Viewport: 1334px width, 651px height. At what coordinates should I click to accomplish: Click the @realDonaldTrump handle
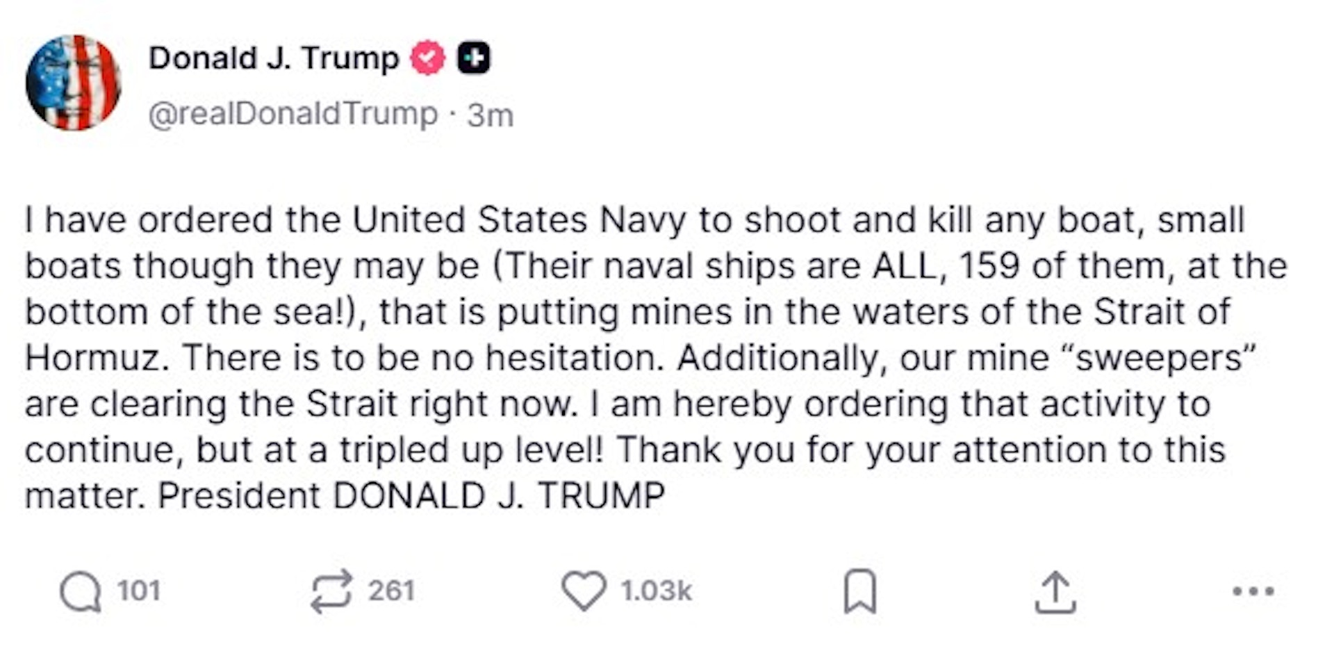293,114
